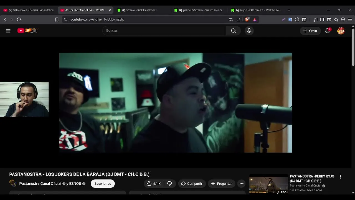This screenshot has height=200, width=355.
Task: Open the Pastanostra channel avatar
Action: 13,183
